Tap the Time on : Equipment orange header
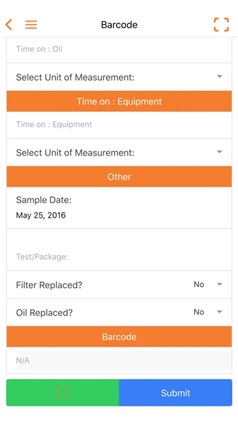The image size is (238, 424). (x=119, y=101)
